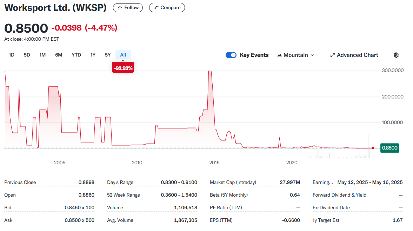Select the 1D time range

click(12, 55)
